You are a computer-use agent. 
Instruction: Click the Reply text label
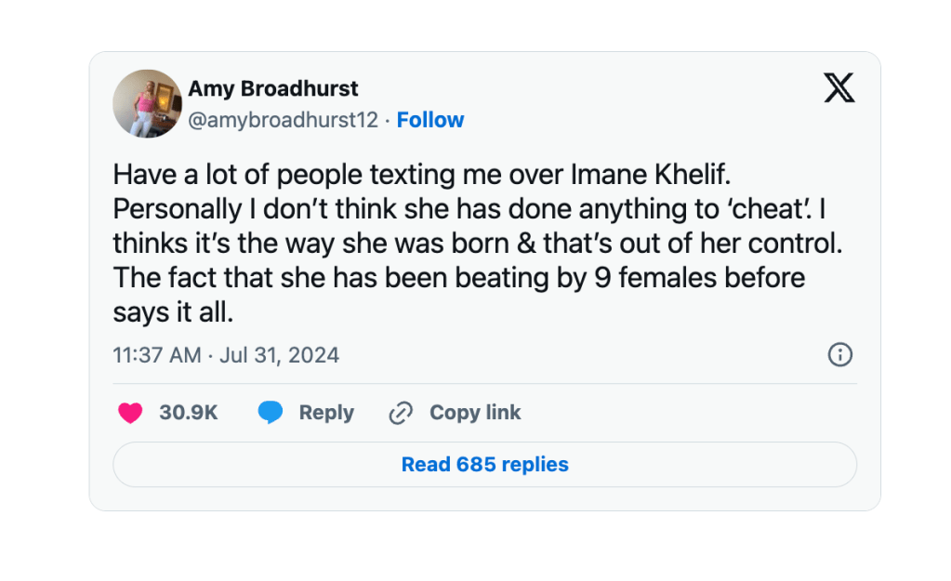[326, 413]
